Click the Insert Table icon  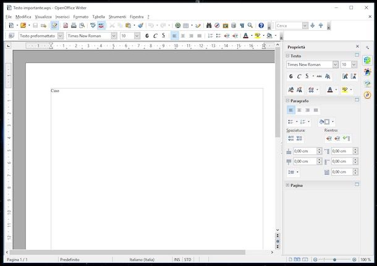click(x=186, y=25)
